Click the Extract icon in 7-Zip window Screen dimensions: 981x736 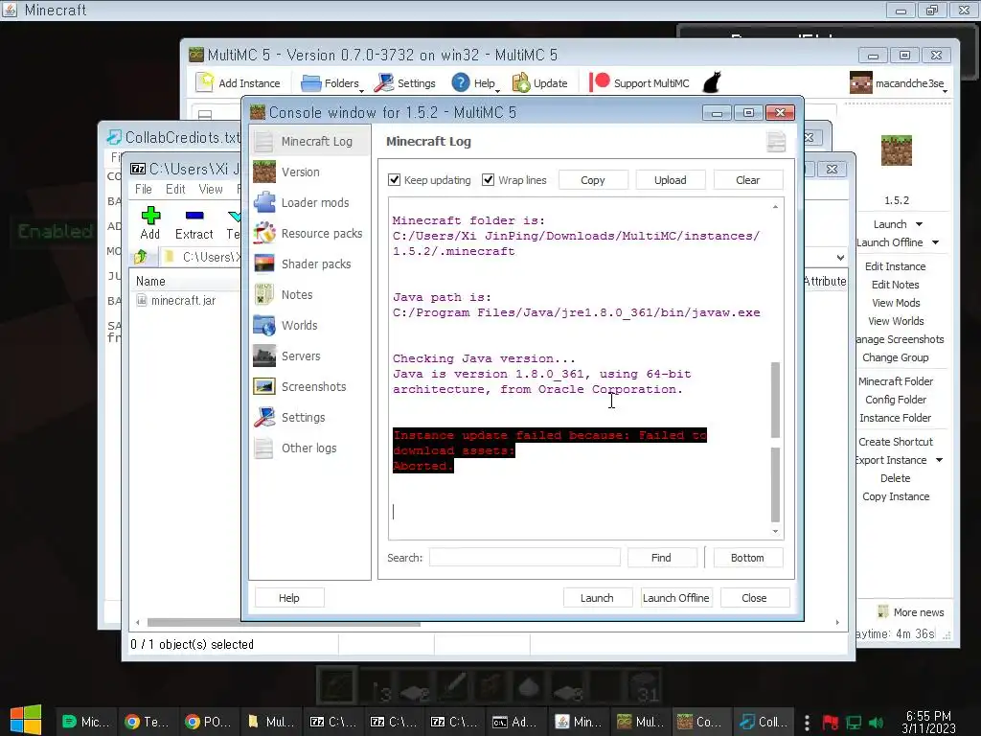click(194, 216)
